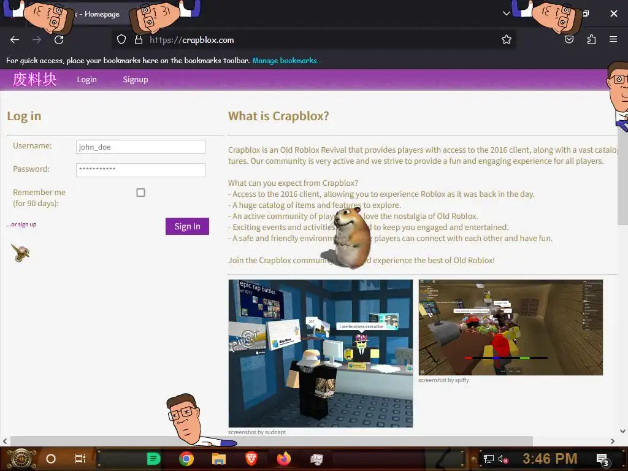The height and width of the screenshot is (471, 628).
Task: Click the 'What is Crapblox?' heading
Action: click(x=278, y=116)
